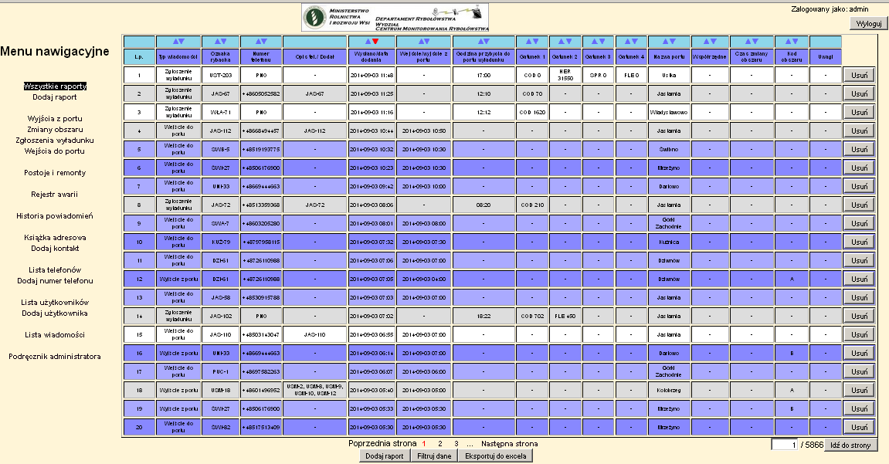Click Filtruj dane button

click(x=434, y=456)
